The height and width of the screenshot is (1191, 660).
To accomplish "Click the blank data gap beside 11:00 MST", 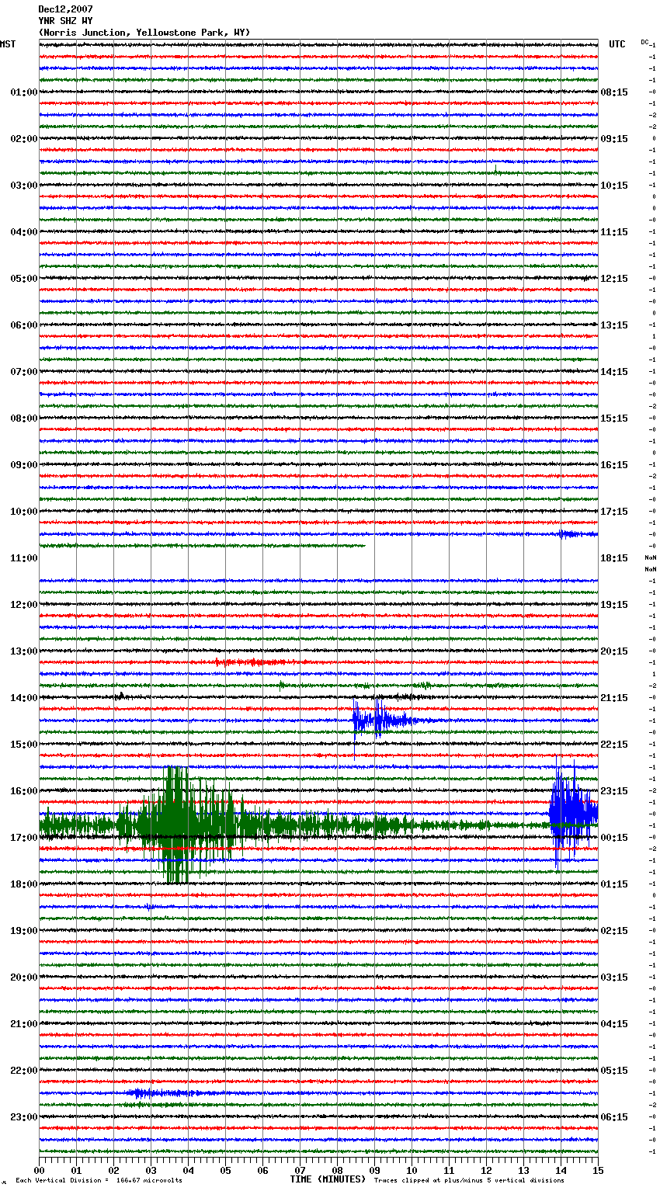I will pyautogui.click(x=318, y=563).
